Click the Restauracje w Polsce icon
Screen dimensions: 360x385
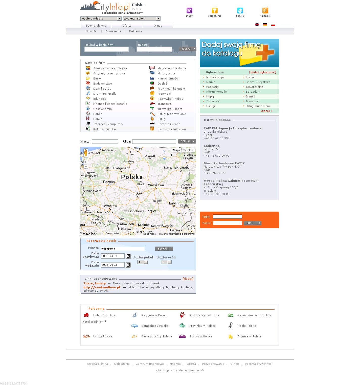point(182,315)
